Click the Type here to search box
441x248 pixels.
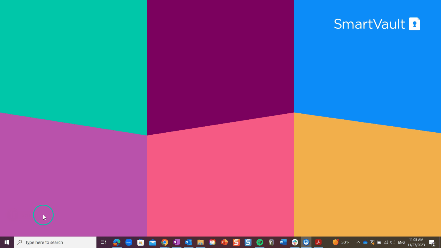(x=55, y=242)
